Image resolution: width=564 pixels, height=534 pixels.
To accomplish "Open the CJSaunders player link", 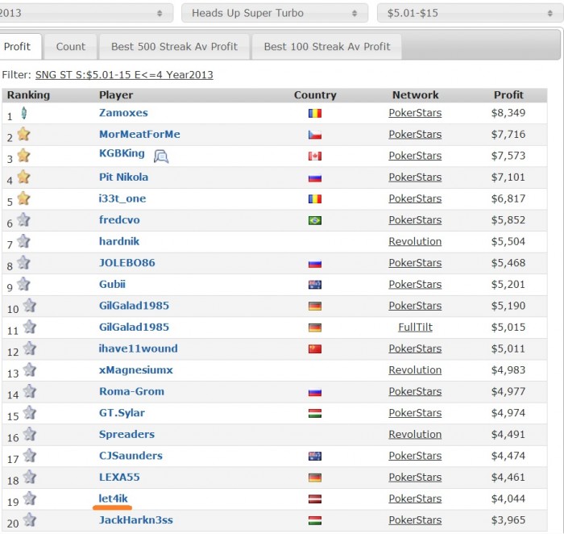I will click(131, 456).
